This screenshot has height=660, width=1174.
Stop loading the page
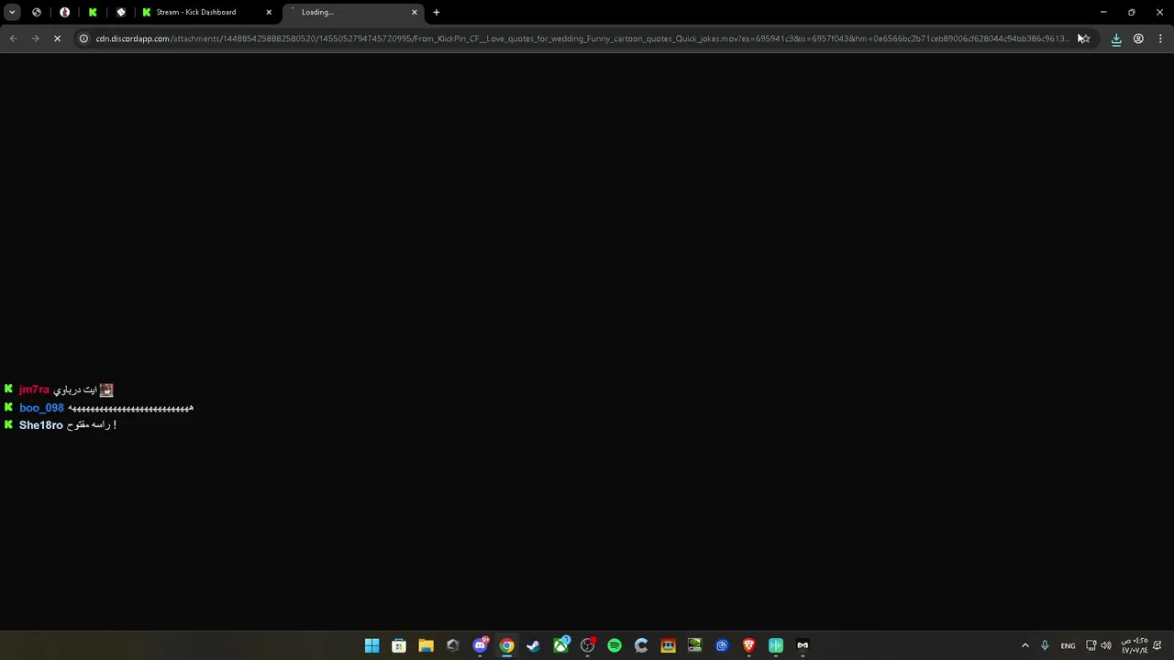pos(57,38)
